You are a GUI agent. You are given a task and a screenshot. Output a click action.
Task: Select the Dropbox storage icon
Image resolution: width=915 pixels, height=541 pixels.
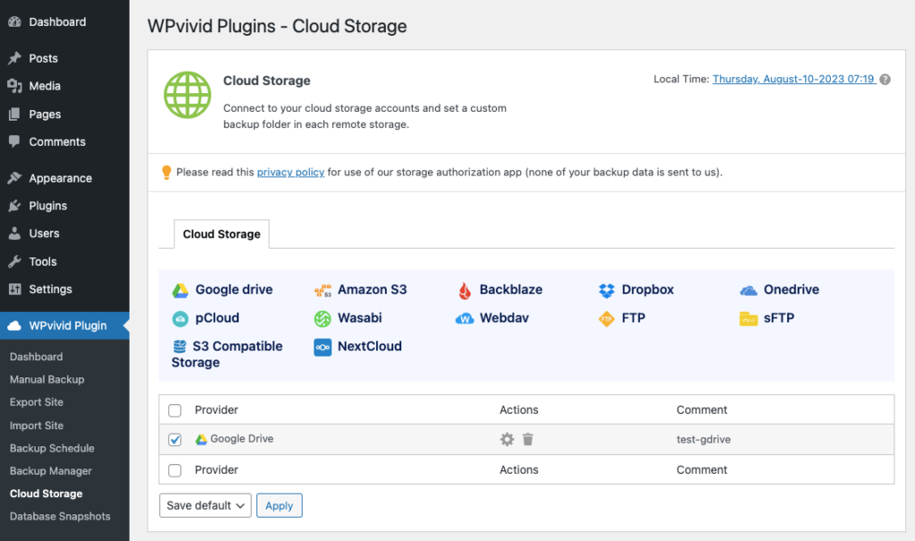(607, 289)
